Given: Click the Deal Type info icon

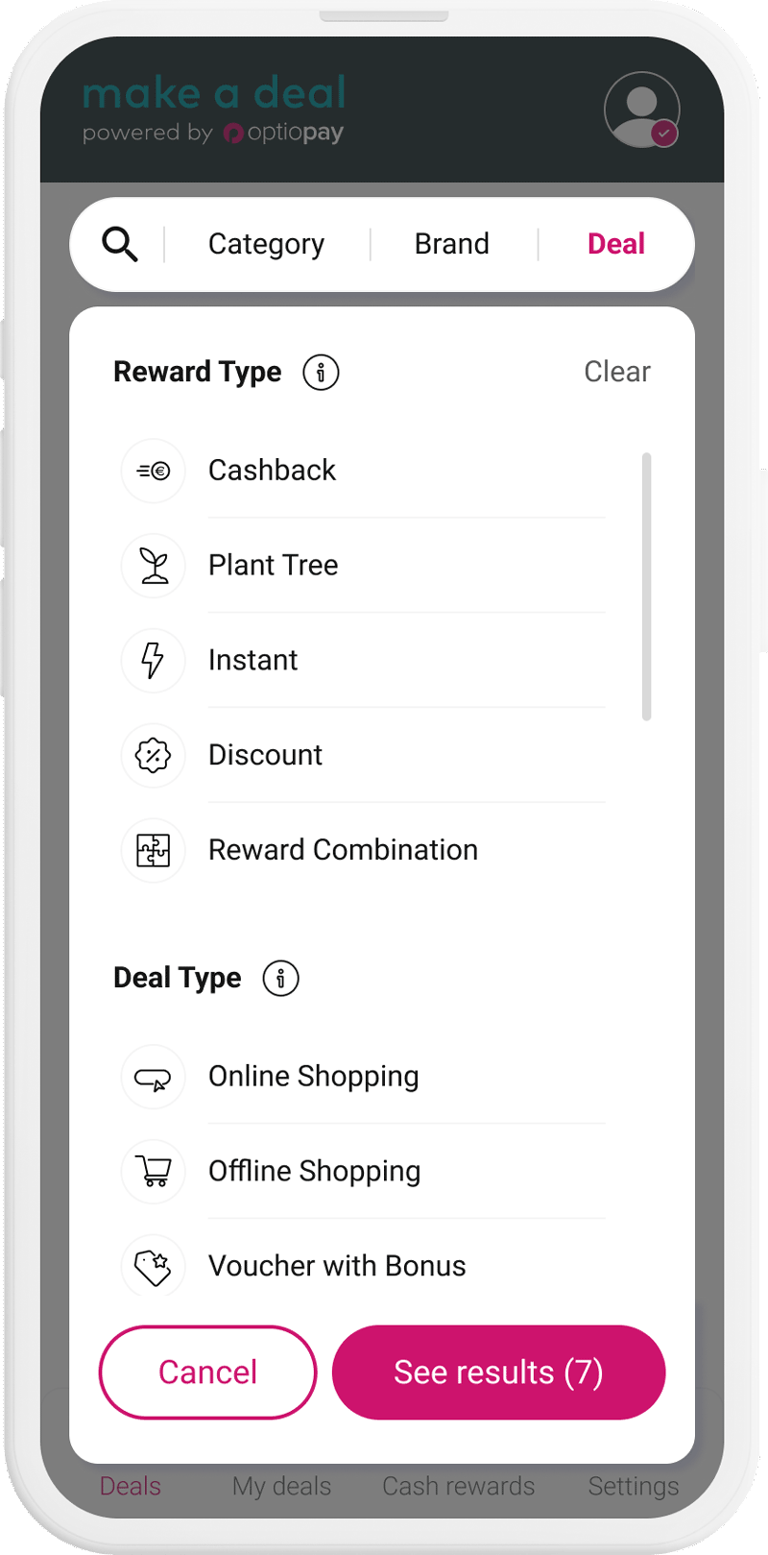Looking at the screenshot, I should pyautogui.click(x=281, y=978).
